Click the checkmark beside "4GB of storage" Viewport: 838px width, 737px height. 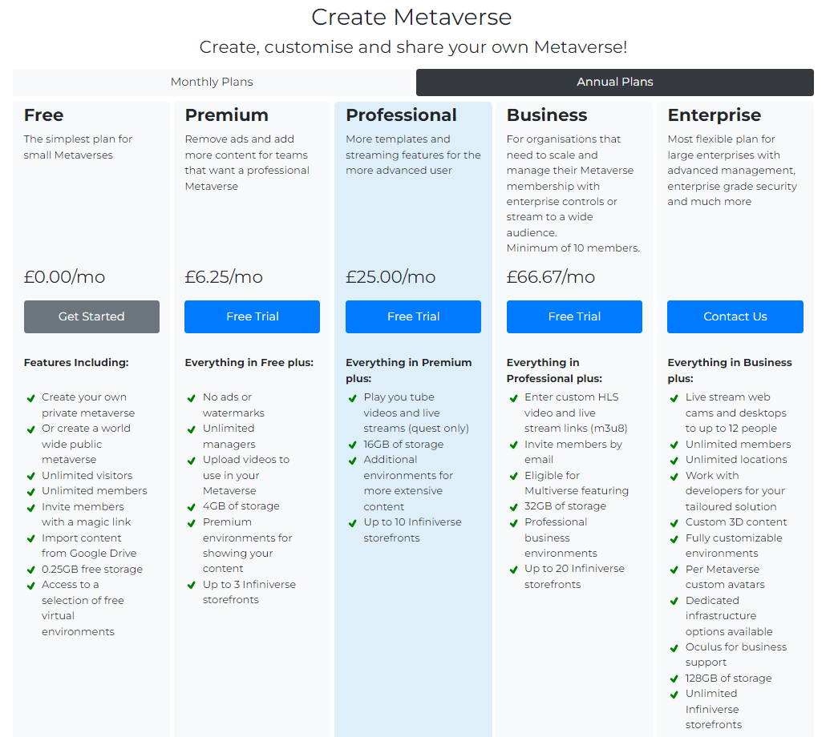tap(192, 506)
